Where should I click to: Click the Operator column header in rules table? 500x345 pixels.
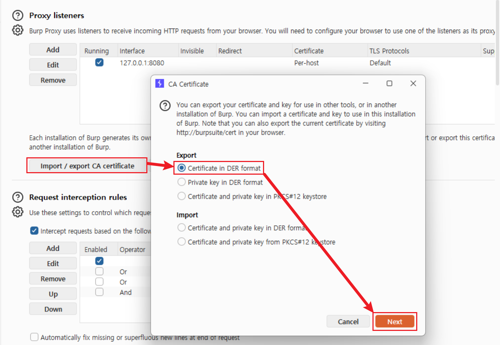[x=134, y=250]
